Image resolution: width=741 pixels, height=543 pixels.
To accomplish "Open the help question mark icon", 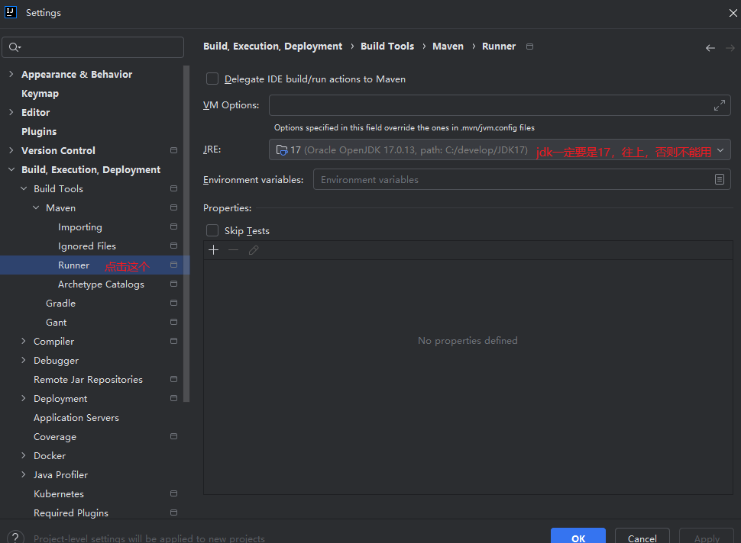I will pos(15,538).
